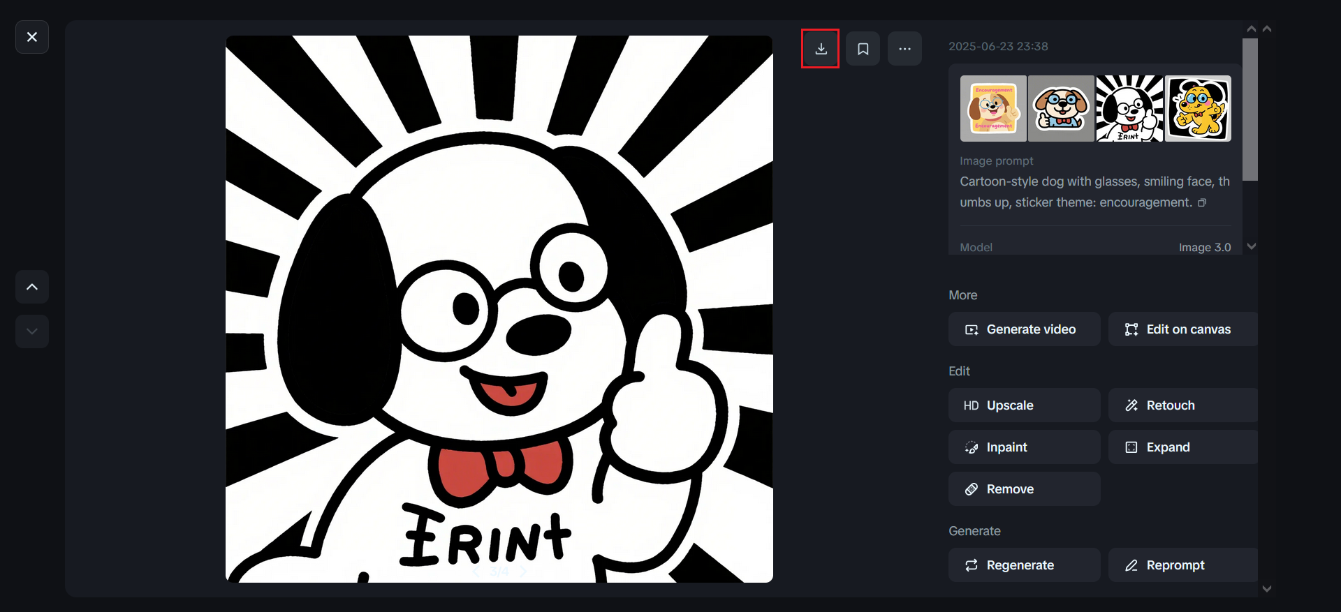Click the 'More' section heading

(962, 295)
